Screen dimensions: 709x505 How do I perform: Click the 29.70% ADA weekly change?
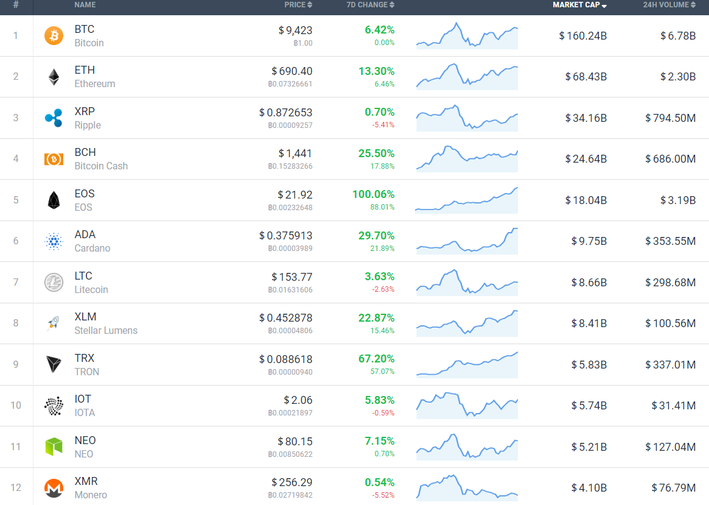pyautogui.click(x=376, y=236)
